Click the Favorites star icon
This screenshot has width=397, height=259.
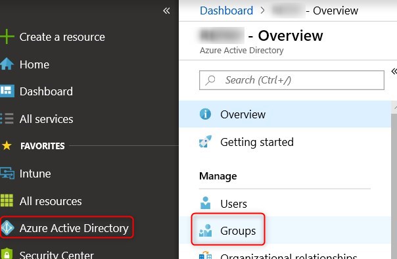pos(7,145)
